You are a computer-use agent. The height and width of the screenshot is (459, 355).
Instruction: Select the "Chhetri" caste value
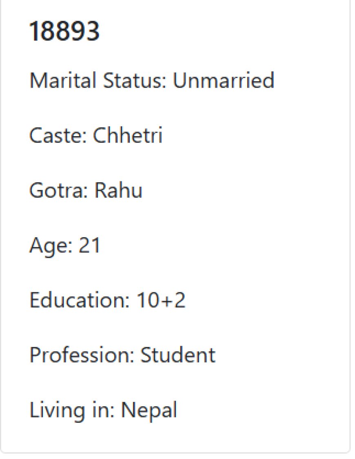pyautogui.click(x=127, y=135)
